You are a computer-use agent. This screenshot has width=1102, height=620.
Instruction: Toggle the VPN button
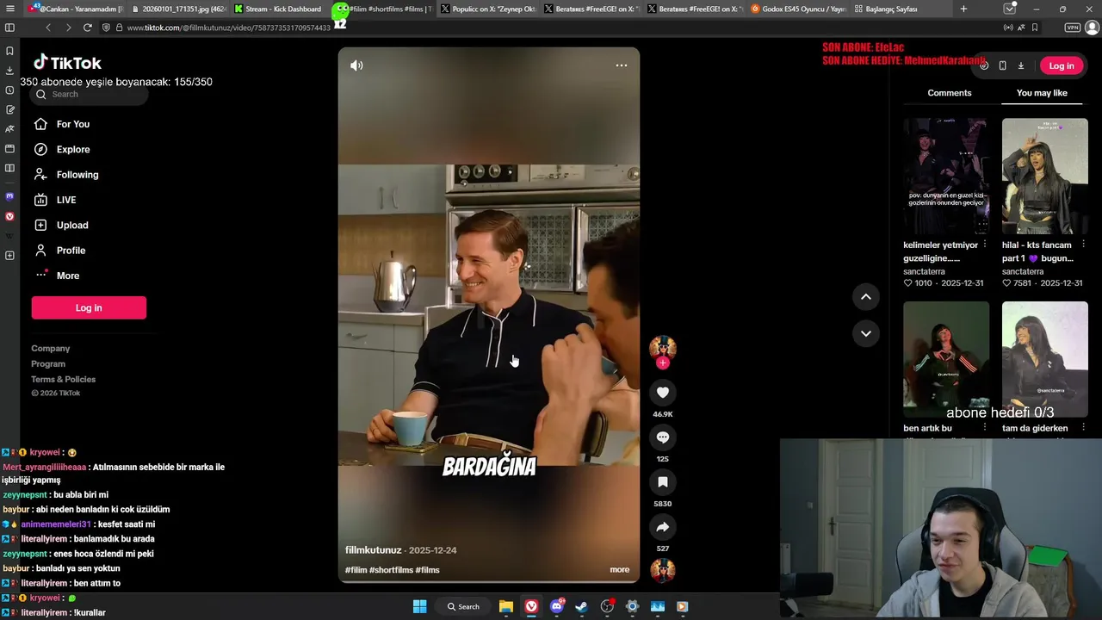pos(1072,28)
